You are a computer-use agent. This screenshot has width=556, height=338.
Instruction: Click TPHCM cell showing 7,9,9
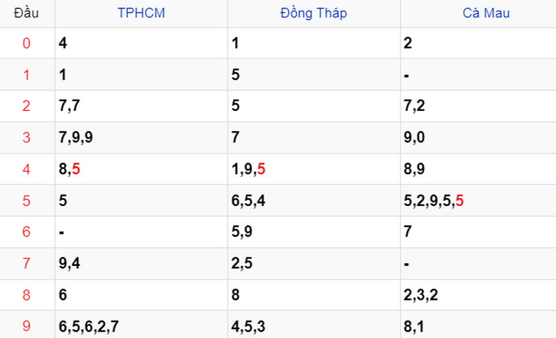pos(141,137)
